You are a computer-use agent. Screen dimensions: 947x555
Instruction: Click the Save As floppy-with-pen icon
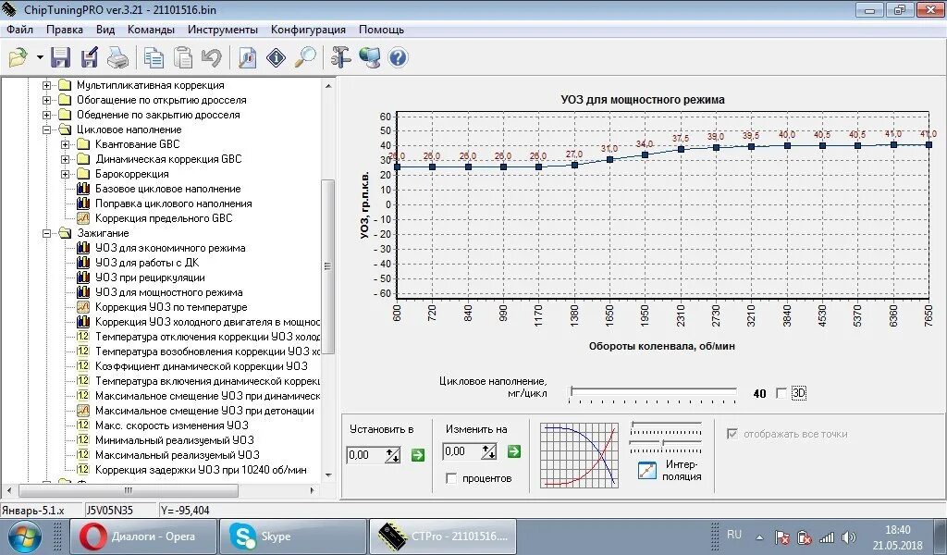(x=90, y=58)
